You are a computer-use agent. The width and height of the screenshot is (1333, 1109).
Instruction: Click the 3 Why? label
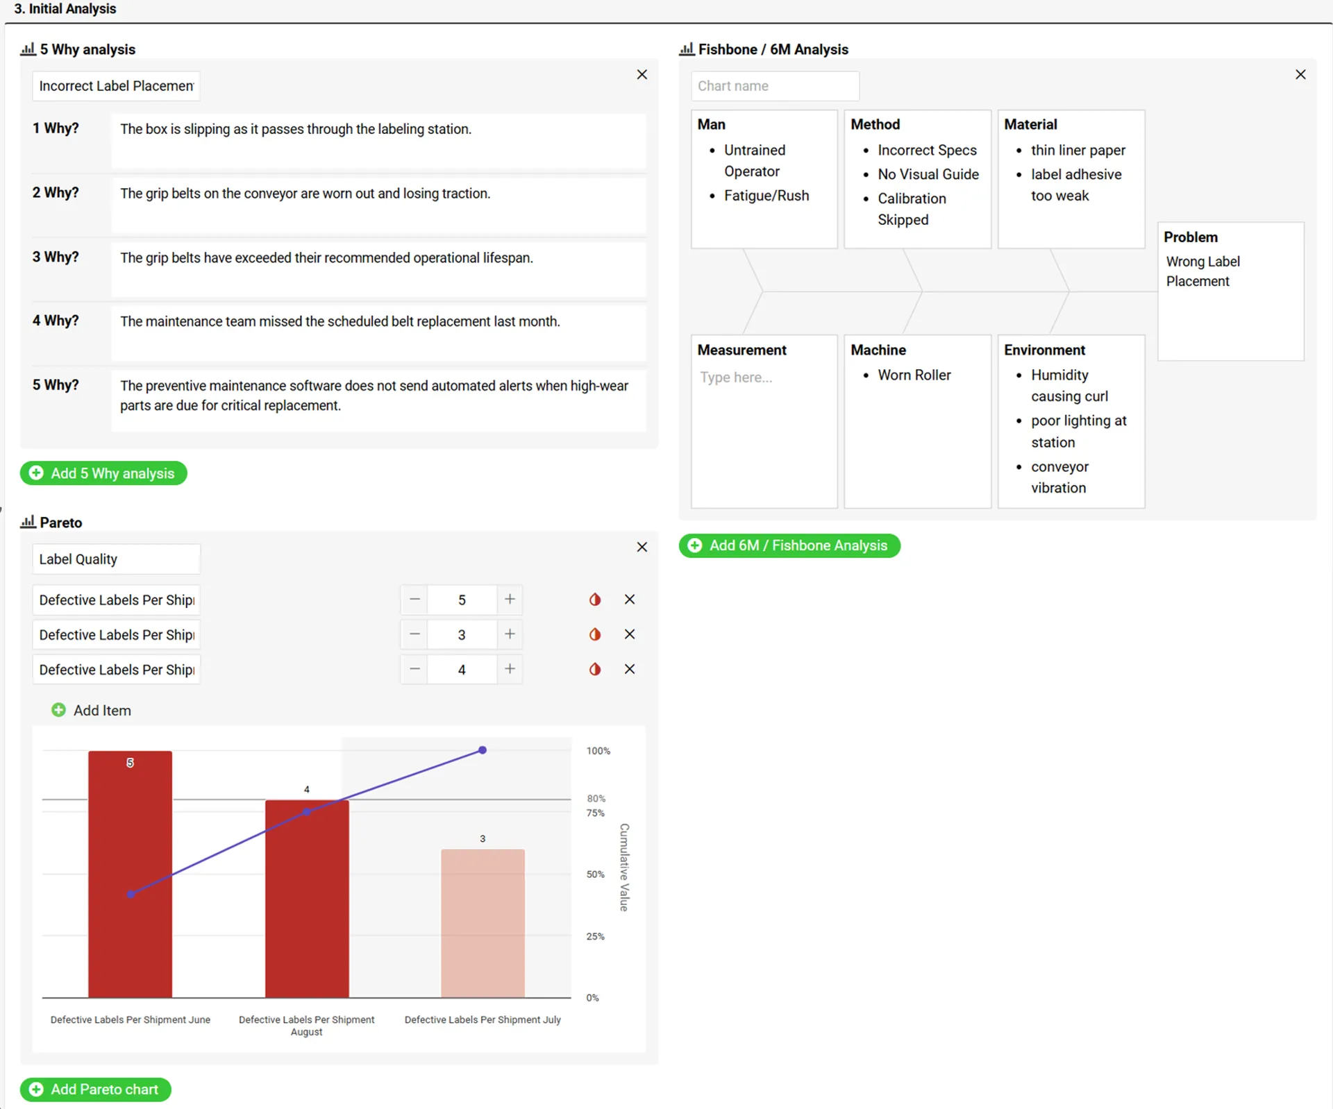coord(56,257)
